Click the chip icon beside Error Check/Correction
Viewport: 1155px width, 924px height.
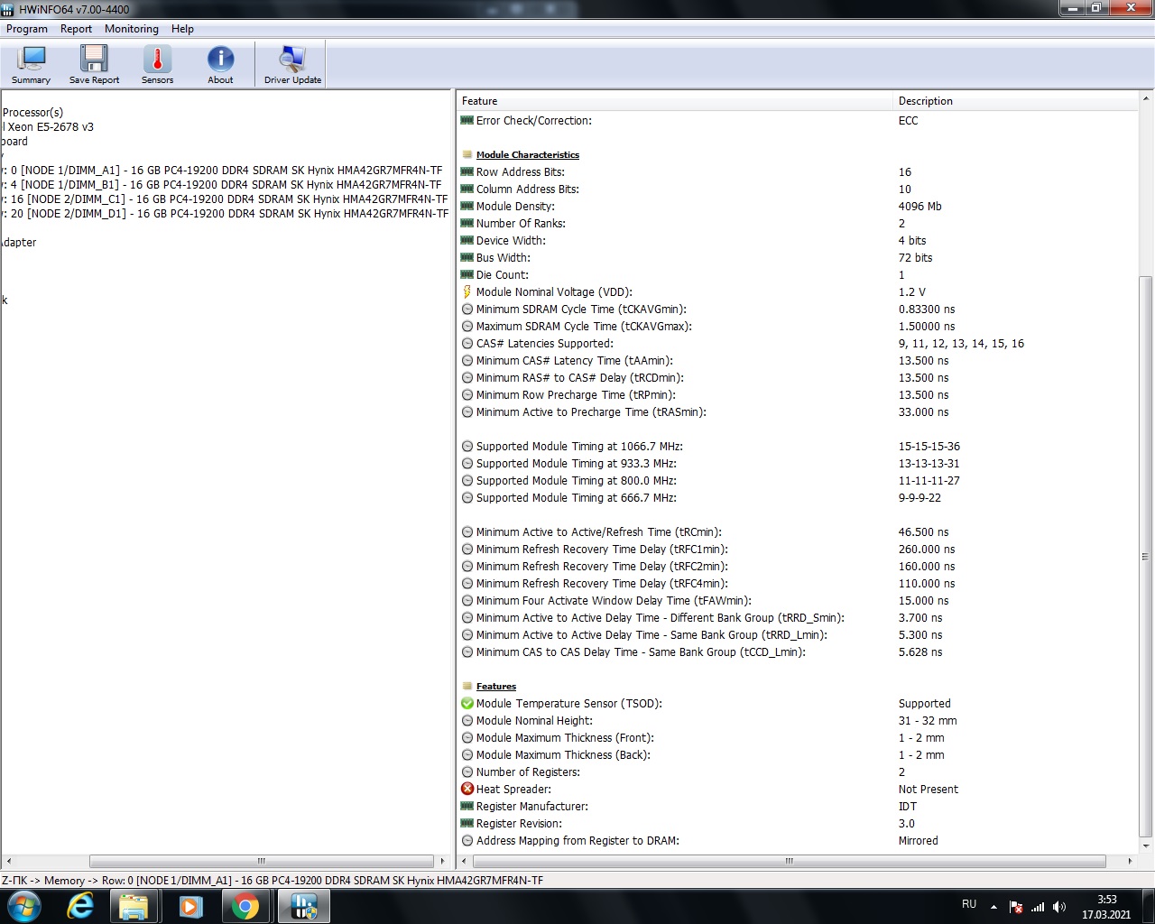coord(467,121)
